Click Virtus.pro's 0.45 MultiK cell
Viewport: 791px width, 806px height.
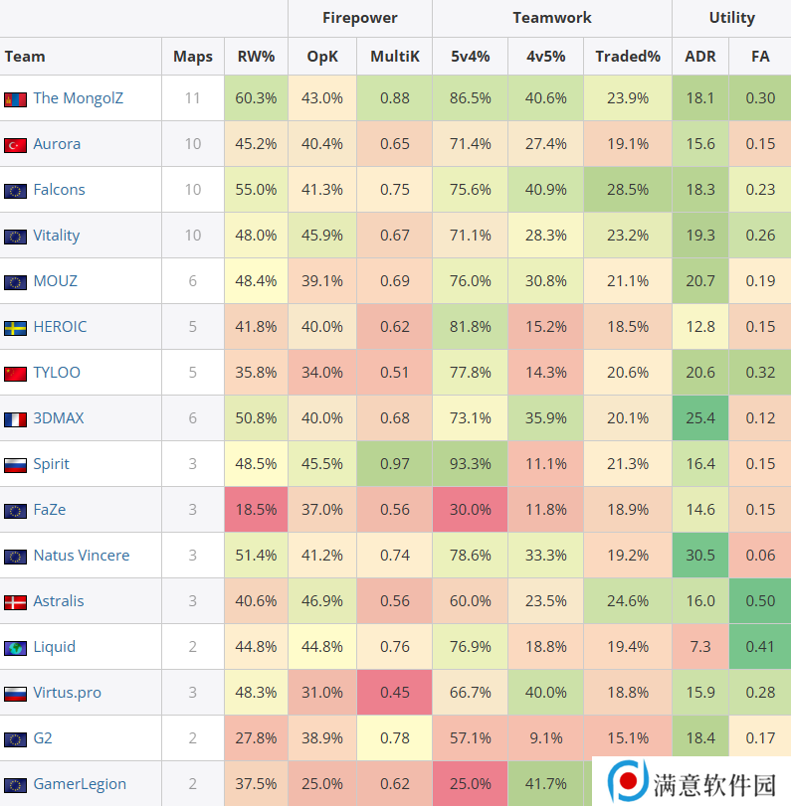(395, 693)
